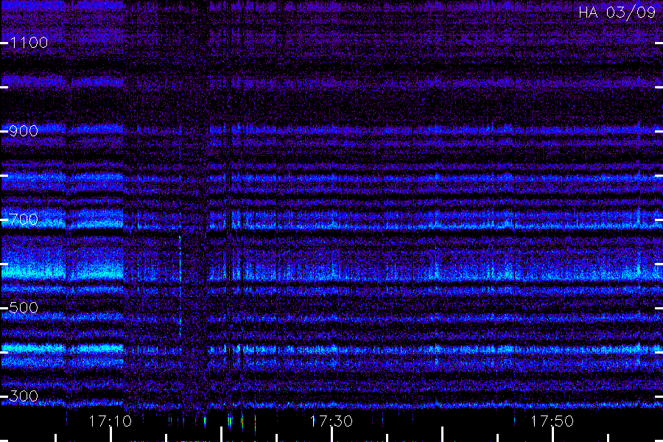
Task: Click the 300 frequency axis label
Action: coord(24,396)
